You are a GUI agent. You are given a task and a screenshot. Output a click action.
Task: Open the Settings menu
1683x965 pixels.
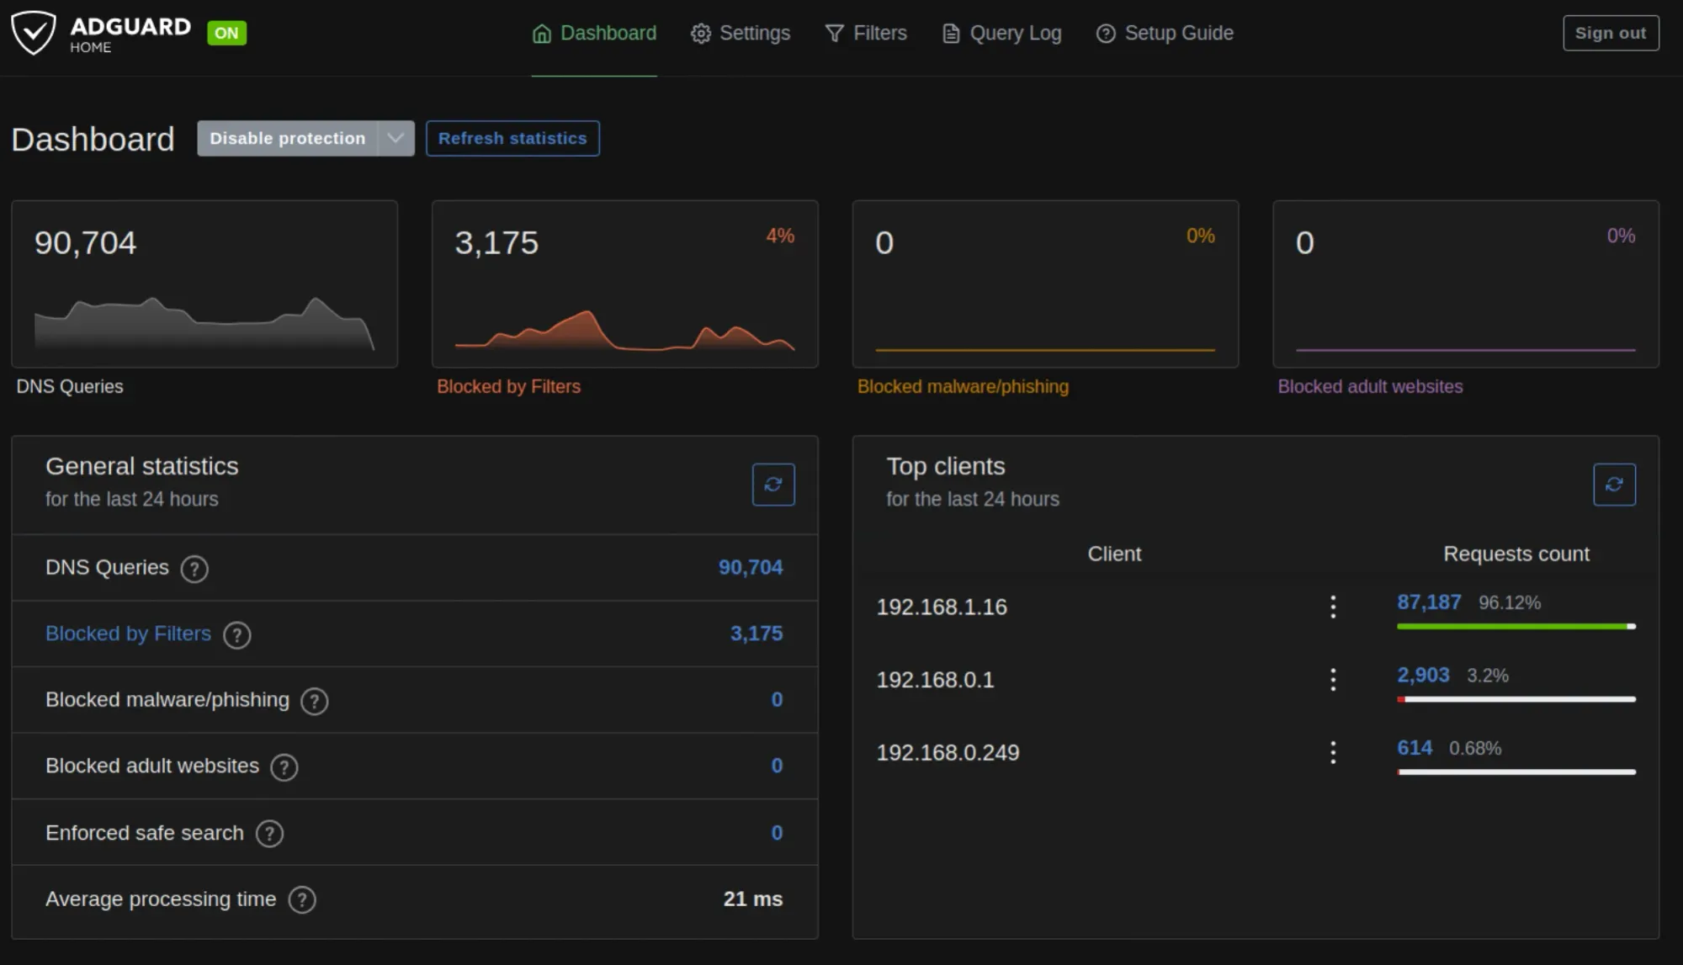coord(741,33)
